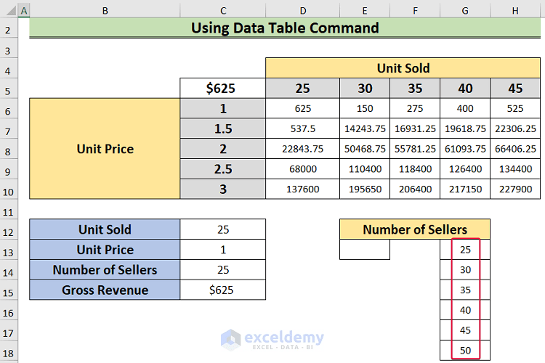The width and height of the screenshot is (545, 363).
Task: Select header cell 40 in row 5
Action: tap(465, 89)
